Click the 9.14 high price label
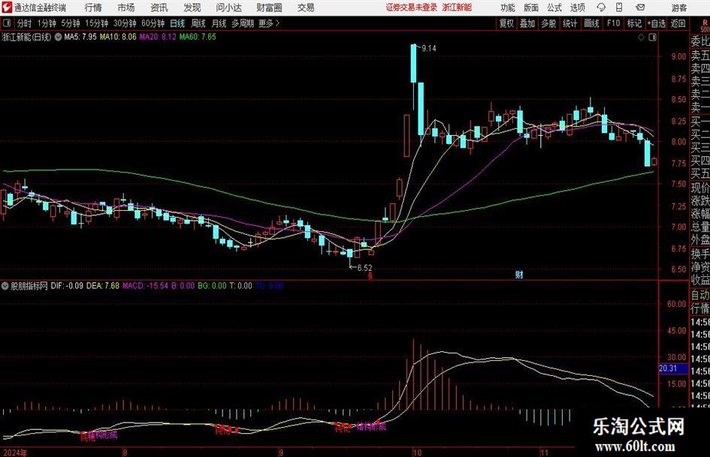 point(429,49)
